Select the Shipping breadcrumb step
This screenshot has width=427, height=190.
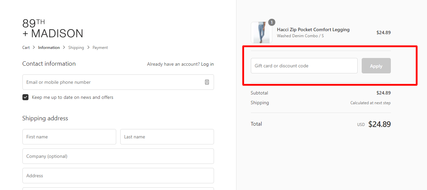pos(76,48)
